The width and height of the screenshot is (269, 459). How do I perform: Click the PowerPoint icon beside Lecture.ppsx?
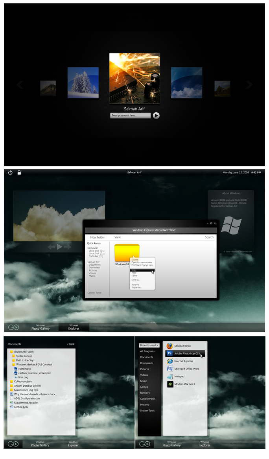coord(12,407)
